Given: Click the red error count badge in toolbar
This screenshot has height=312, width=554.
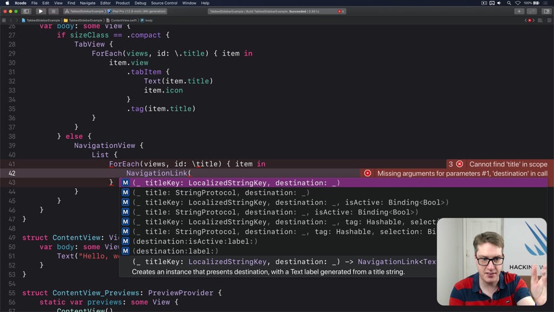Looking at the screenshot, I should pos(340,12).
